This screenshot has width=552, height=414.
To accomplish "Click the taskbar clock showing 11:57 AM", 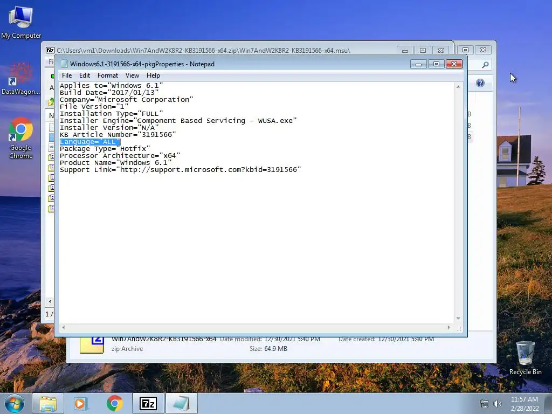I will (x=525, y=404).
